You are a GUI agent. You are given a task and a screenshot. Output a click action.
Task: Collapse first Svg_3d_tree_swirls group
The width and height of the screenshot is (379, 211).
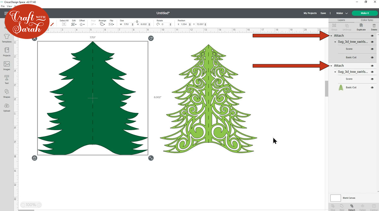(x=335, y=42)
